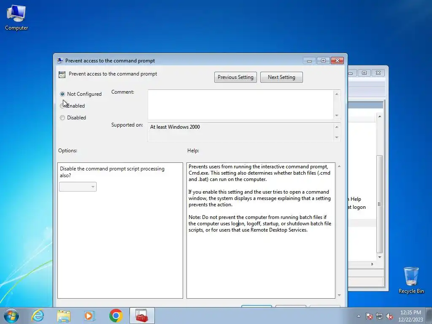Minimize the Prevent access dialog
This screenshot has height=324, width=432.
click(309, 61)
